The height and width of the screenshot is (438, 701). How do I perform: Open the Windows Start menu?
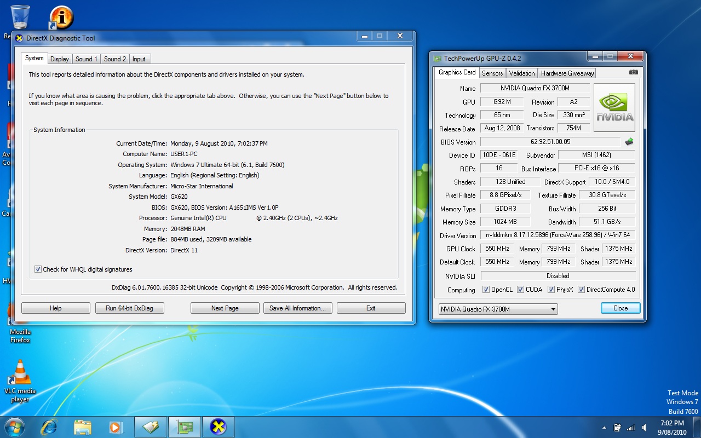(x=14, y=427)
